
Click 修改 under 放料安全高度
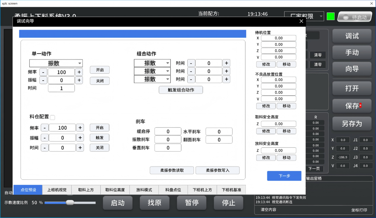[x=266, y=158]
